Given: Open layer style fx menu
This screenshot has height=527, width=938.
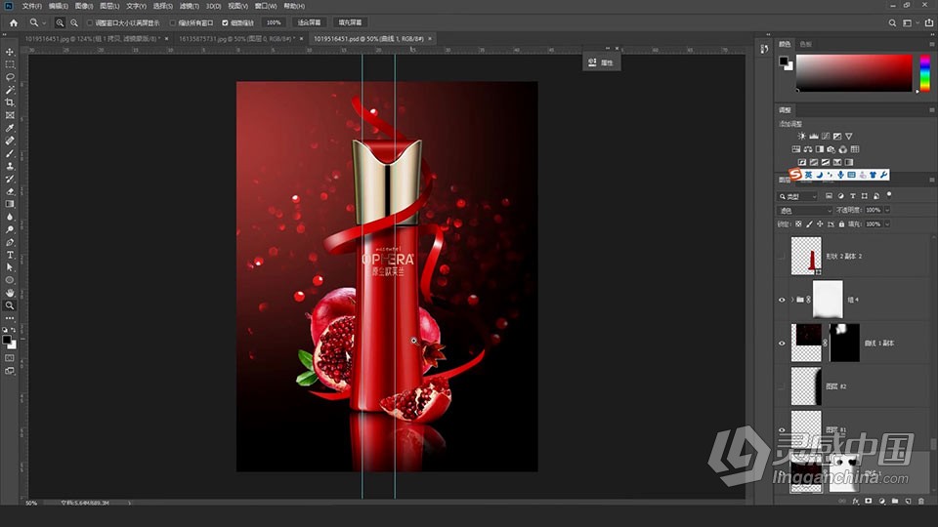Looking at the screenshot, I should click(856, 502).
